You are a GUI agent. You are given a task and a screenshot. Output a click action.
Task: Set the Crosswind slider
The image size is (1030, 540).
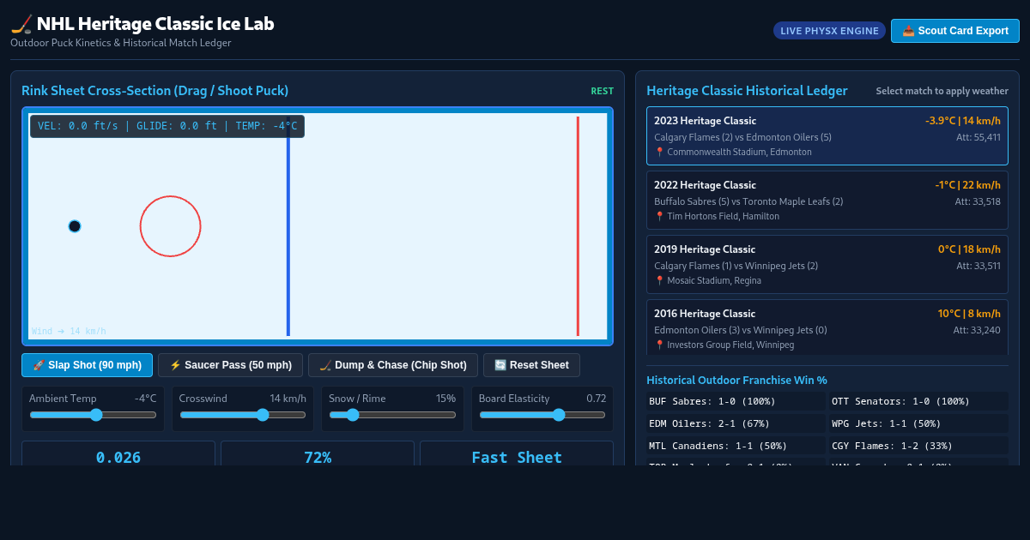(243, 415)
